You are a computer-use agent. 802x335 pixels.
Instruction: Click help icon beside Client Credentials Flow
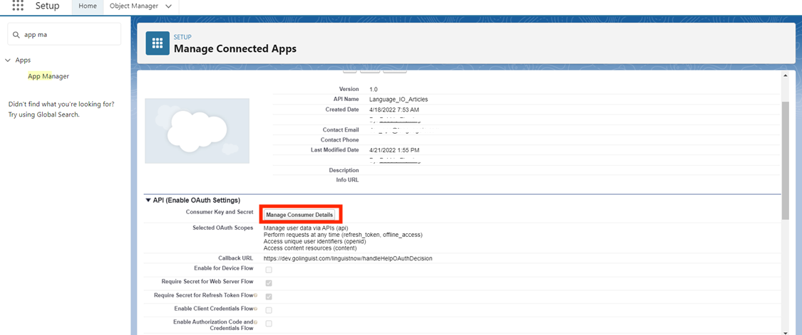[x=255, y=309]
